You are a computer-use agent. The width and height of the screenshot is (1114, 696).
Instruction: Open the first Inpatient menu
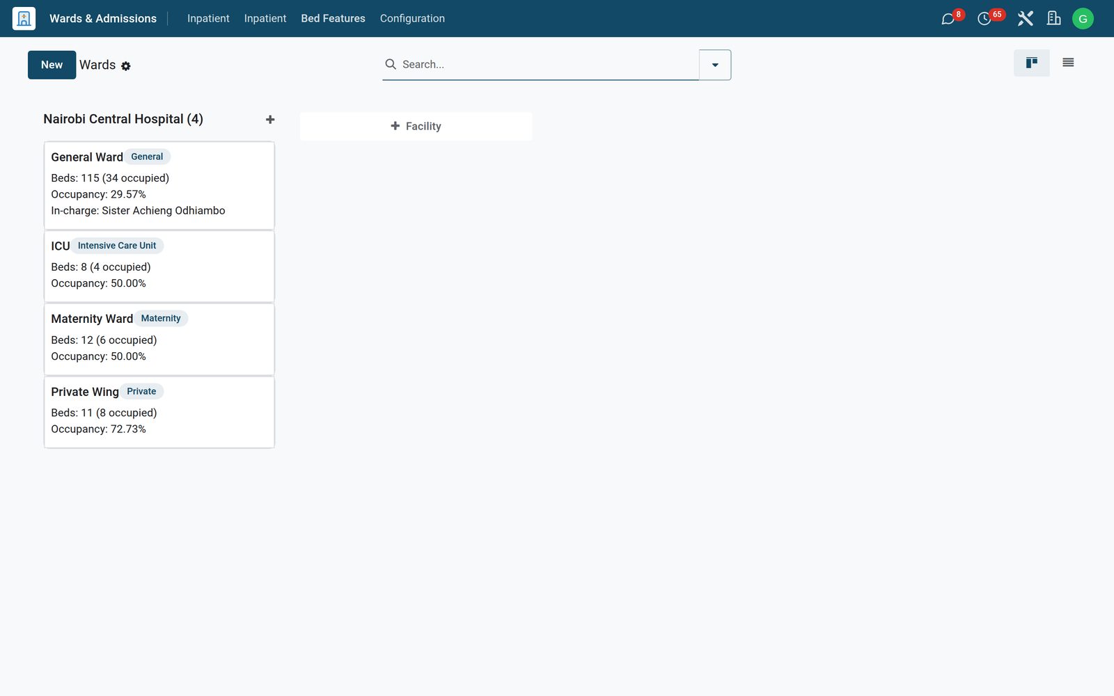coord(208,18)
